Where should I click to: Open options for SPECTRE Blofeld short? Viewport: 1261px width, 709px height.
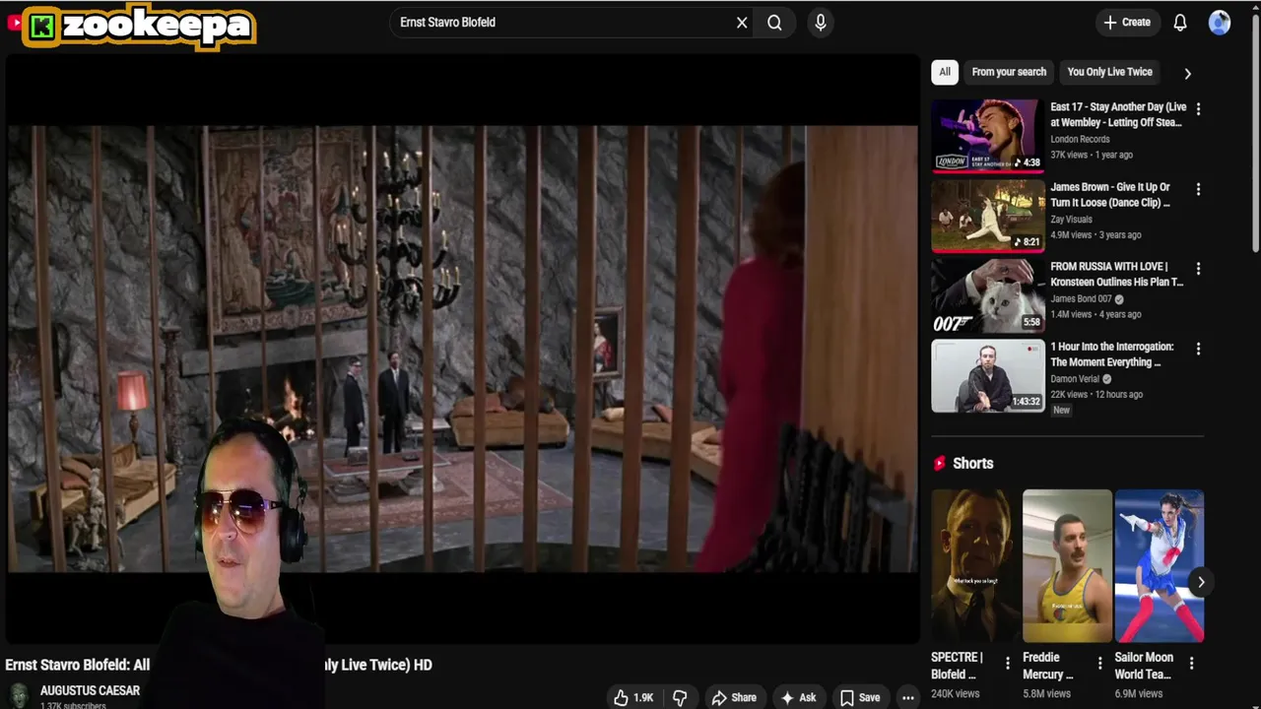tap(1007, 664)
